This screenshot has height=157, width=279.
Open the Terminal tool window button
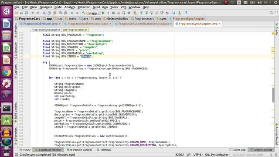pyautogui.click(x=104, y=150)
